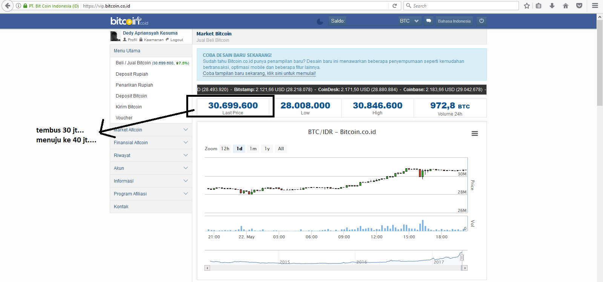This screenshot has width=603, height=282.
Task: Open the Firefox hamburger menu
Action: [x=595, y=6]
